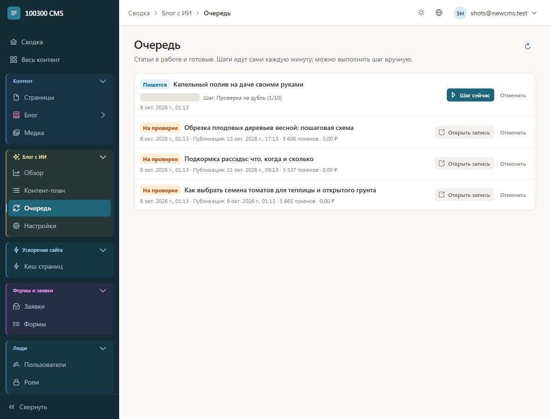This screenshot has height=419, width=551.
Task: Open record for Как выбрать семена томатов
Action: [464, 195]
